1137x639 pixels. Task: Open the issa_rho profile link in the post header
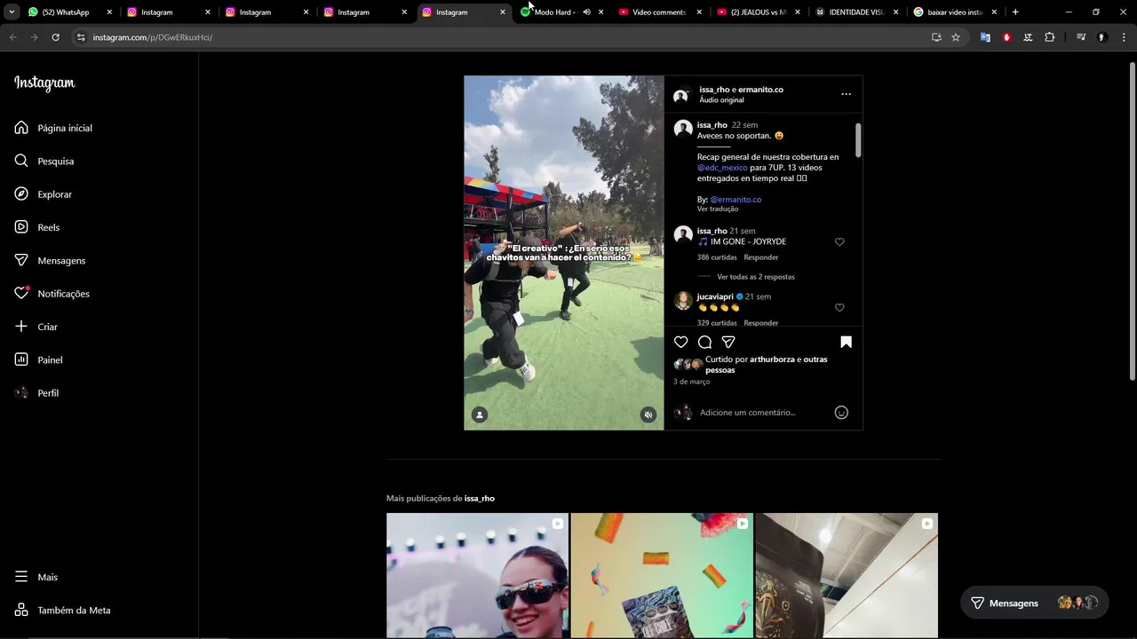714,90
